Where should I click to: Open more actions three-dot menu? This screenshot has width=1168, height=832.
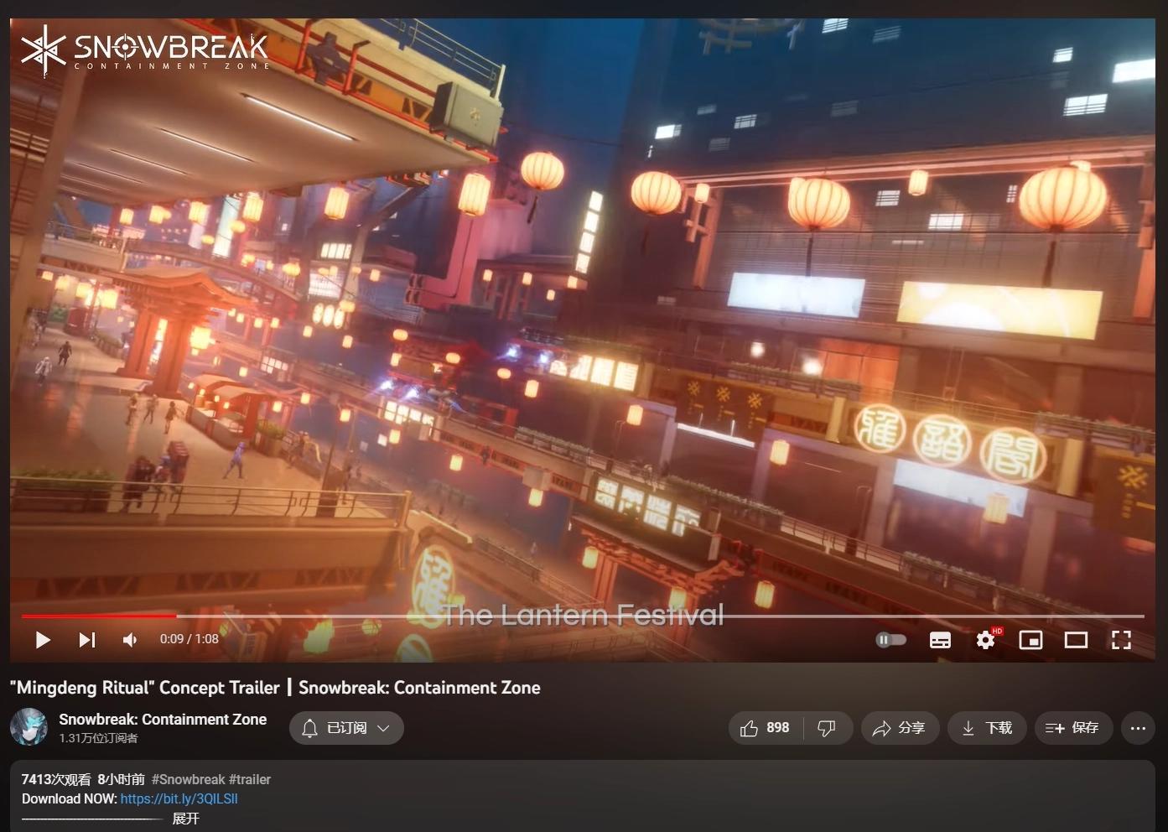click(x=1138, y=728)
